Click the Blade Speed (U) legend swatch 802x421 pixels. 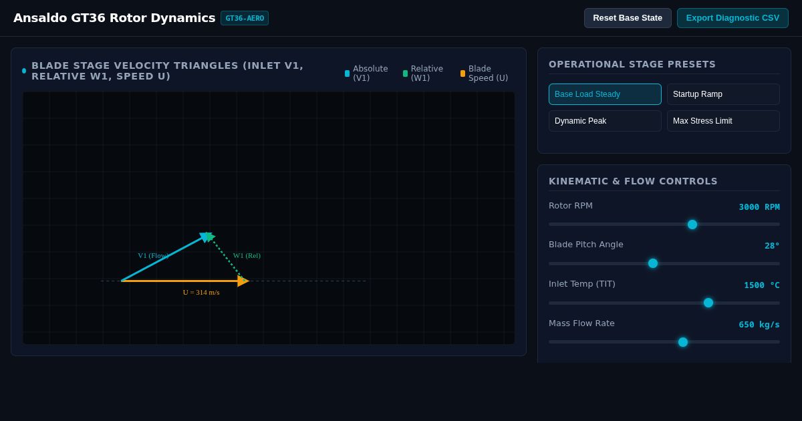point(462,74)
